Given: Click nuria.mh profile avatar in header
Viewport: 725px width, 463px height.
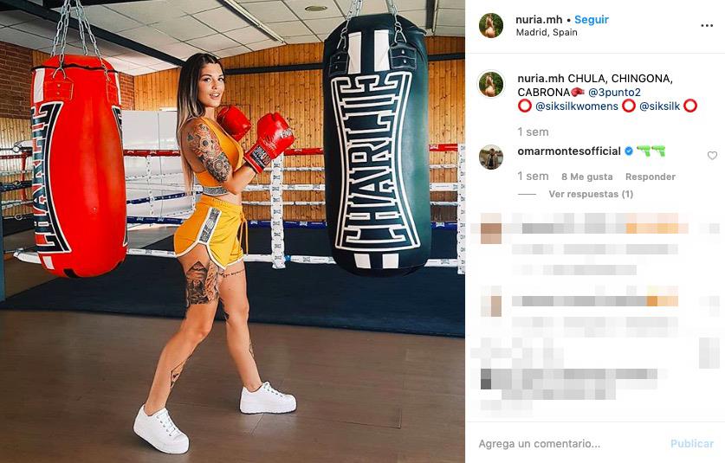Looking at the screenshot, I should [491, 25].
